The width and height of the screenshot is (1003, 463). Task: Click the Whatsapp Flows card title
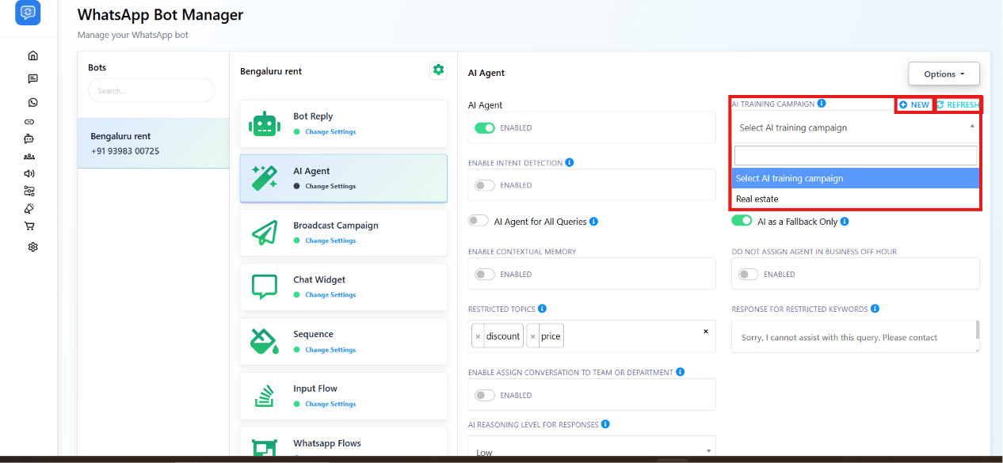327,443
